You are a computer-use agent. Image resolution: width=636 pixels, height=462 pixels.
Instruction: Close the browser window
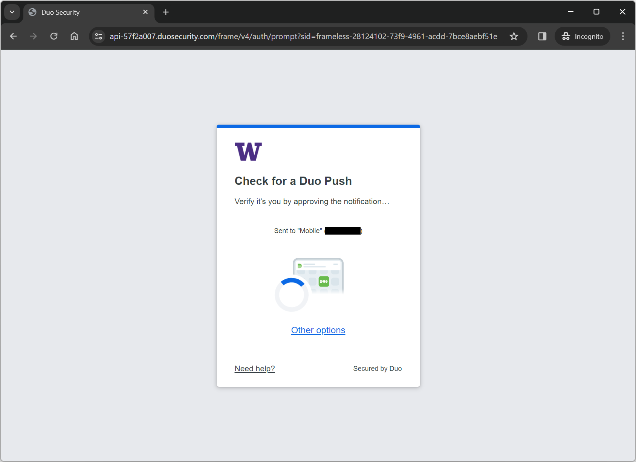coord(622,12)
